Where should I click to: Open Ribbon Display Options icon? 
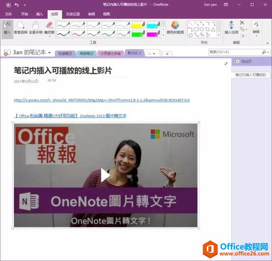coord(226,5)
